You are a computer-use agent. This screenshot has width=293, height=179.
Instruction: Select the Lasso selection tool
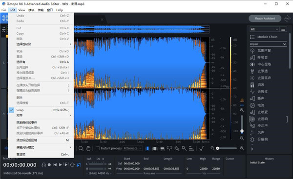[169, 148]
